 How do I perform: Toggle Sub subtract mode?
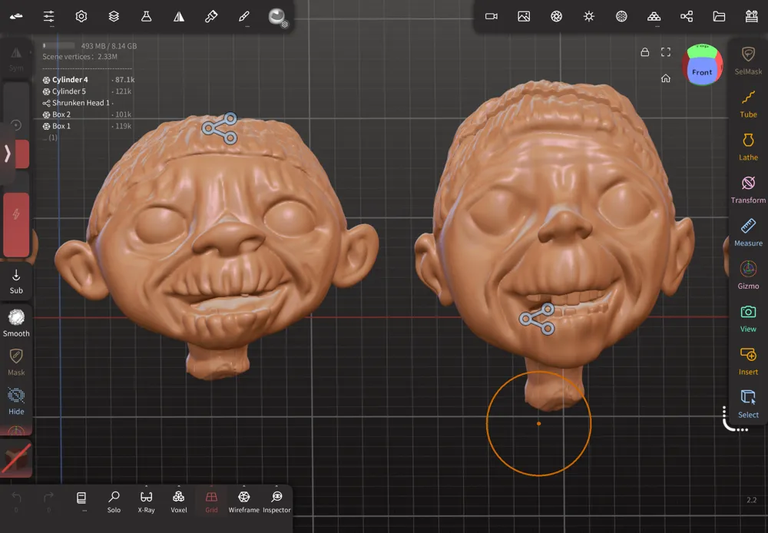click(16, 281)
